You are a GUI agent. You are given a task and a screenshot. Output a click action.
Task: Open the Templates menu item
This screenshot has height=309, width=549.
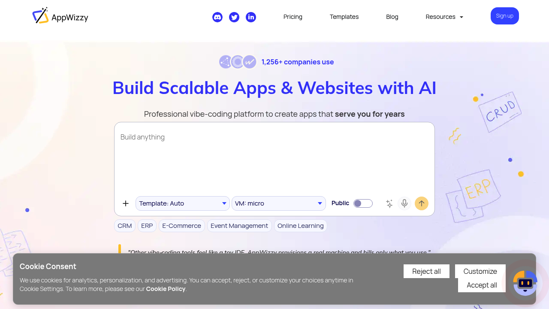(x=344, y=17)
